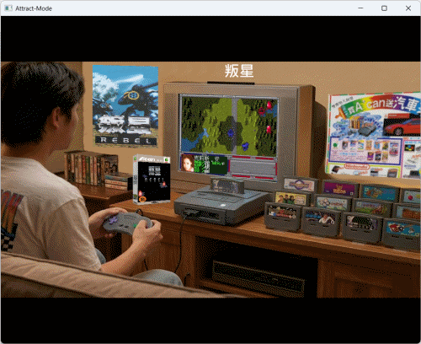The image size is (421, 344).
Task: Click the game title 叛星
Action: coord(239,71)
